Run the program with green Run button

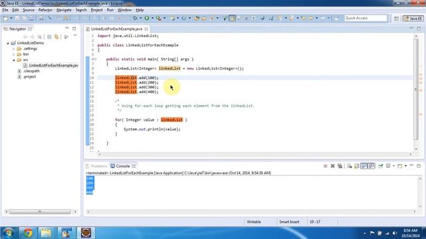pyautogui.click(x=146, y=18)
